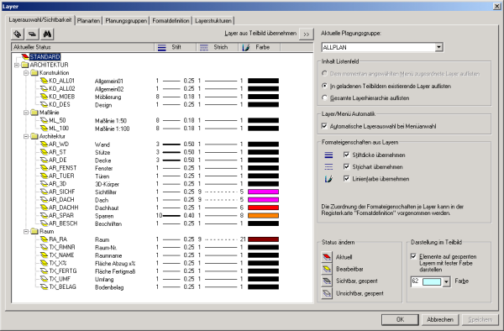The image size is (504, 331).
Task: Set layer status to Aktuell icon
Action: pos(327,257)
